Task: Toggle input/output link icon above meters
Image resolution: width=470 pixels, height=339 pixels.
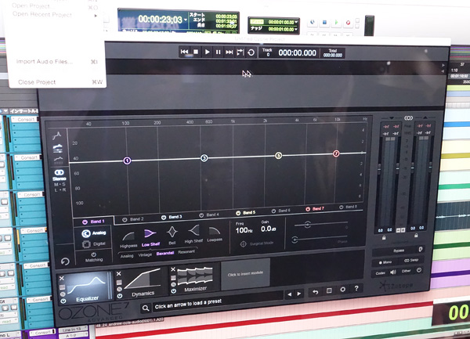Action: coord(408,117)
